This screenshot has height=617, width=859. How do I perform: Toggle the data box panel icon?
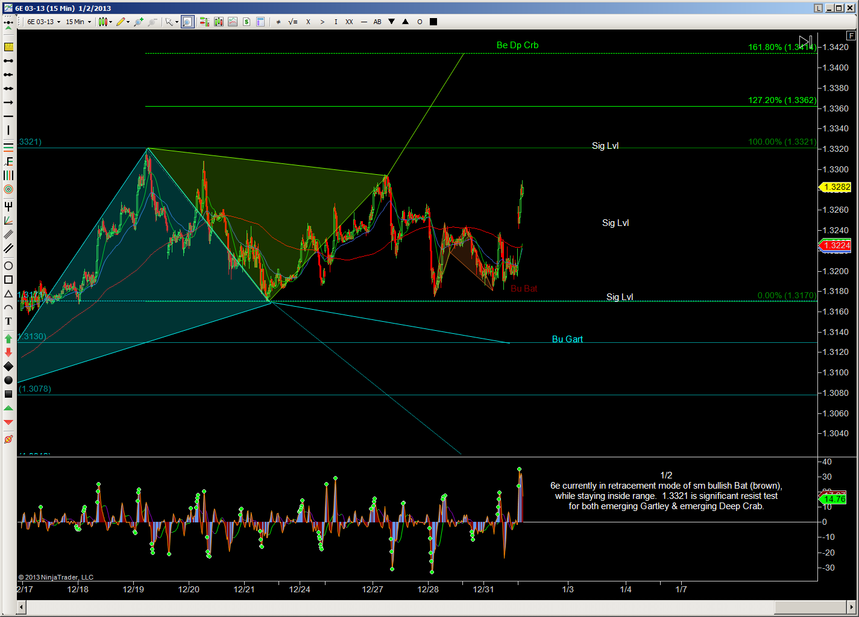click(260, 22)
